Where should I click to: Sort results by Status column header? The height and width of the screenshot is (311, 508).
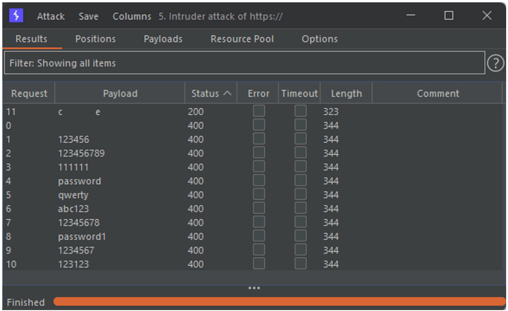pyautogui.click(x=211, y=93)
